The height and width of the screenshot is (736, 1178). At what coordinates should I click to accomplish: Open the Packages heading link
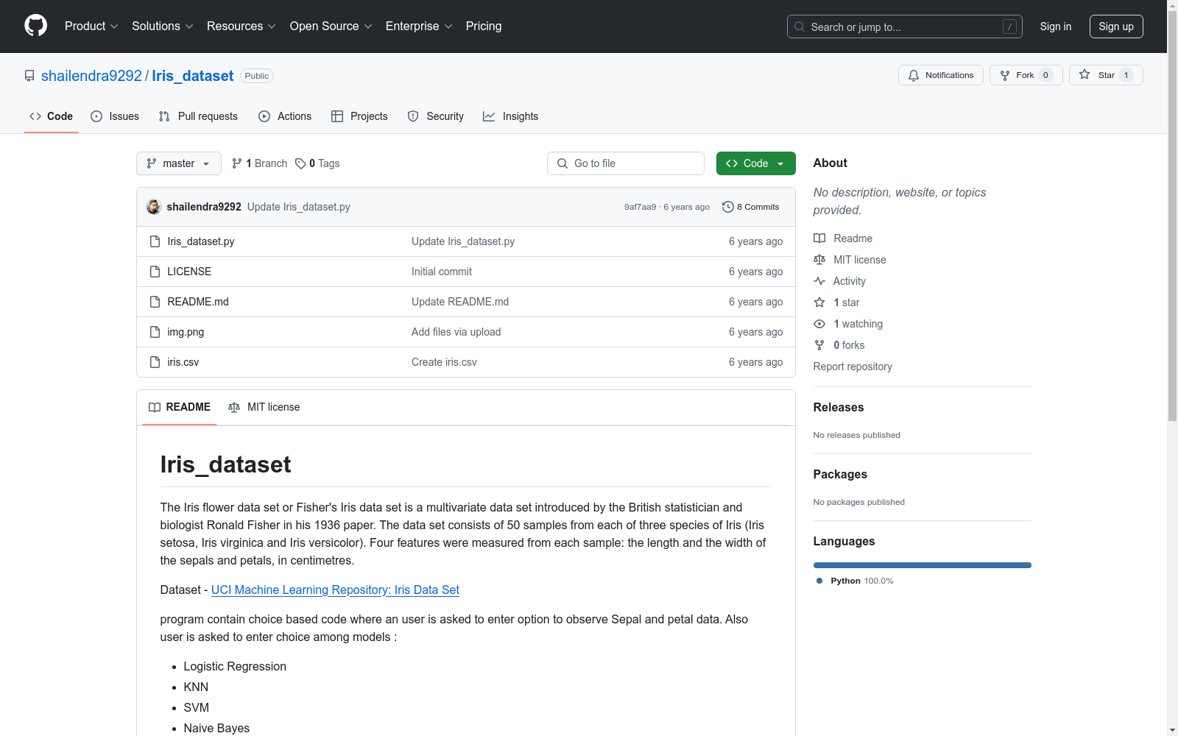click(840, 475)
